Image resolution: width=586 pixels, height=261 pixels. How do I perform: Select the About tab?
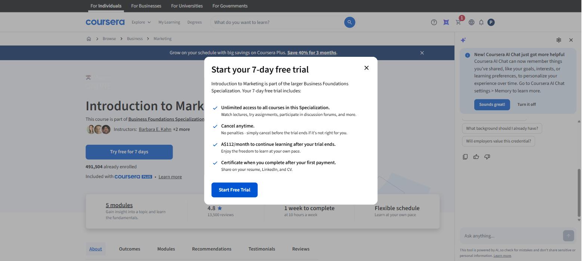(95, 249)
